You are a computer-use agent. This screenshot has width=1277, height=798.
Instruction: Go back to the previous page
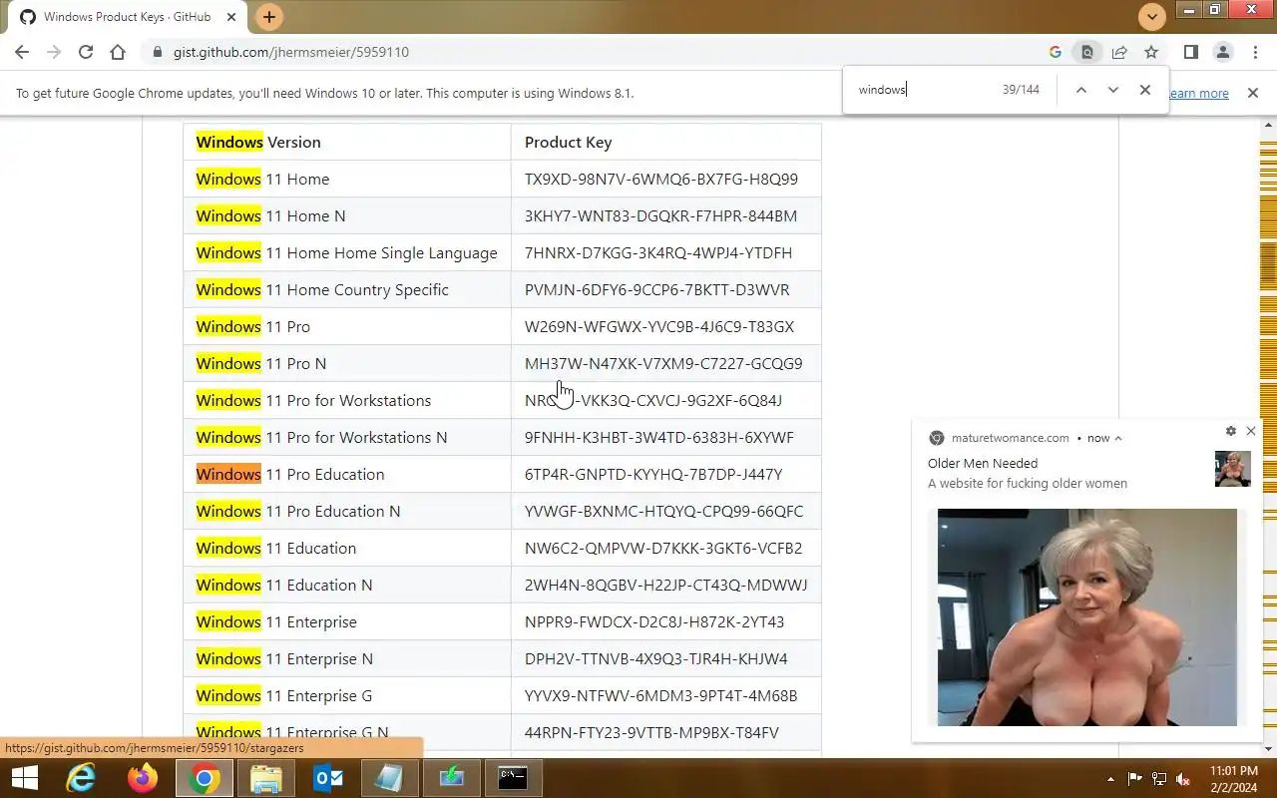(22, 52)
